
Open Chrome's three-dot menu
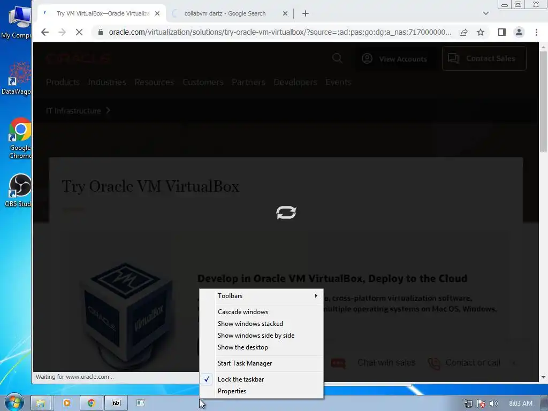point(536,32)
